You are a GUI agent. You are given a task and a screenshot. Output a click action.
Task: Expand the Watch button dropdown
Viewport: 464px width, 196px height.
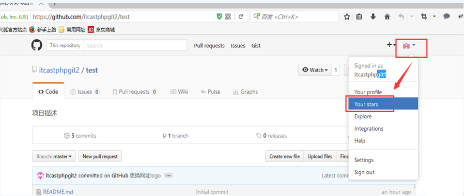315,70
